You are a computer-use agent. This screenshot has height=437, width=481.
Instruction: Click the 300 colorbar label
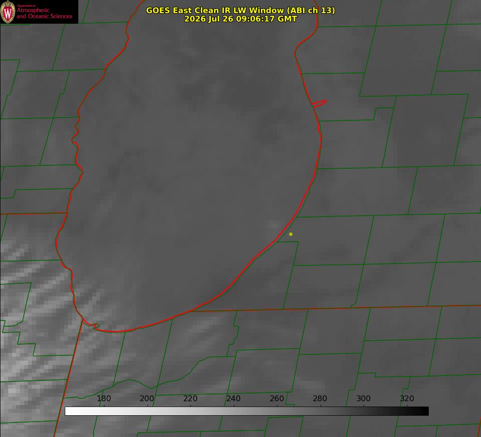(x=364, y=398)
